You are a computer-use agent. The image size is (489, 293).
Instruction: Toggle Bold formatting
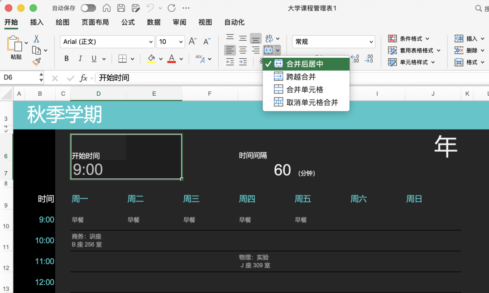[x=67, y=59]
